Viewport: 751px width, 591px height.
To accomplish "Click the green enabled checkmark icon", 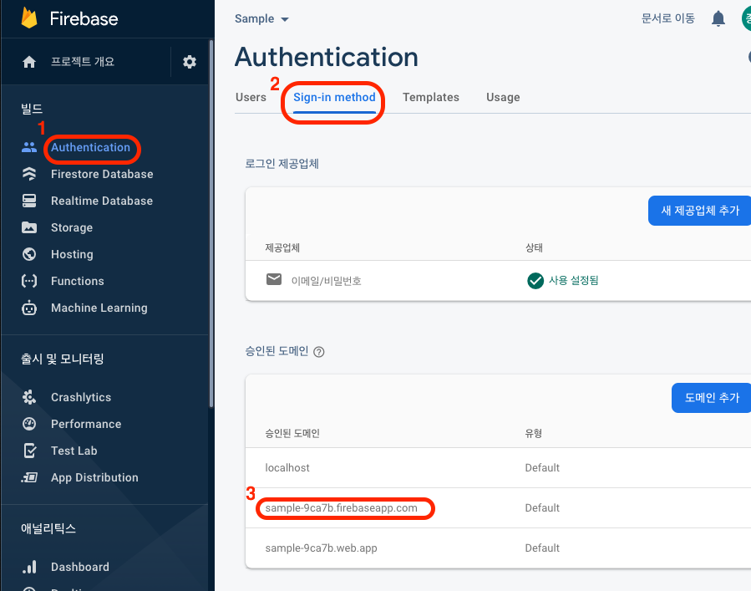I will (535, 281).
